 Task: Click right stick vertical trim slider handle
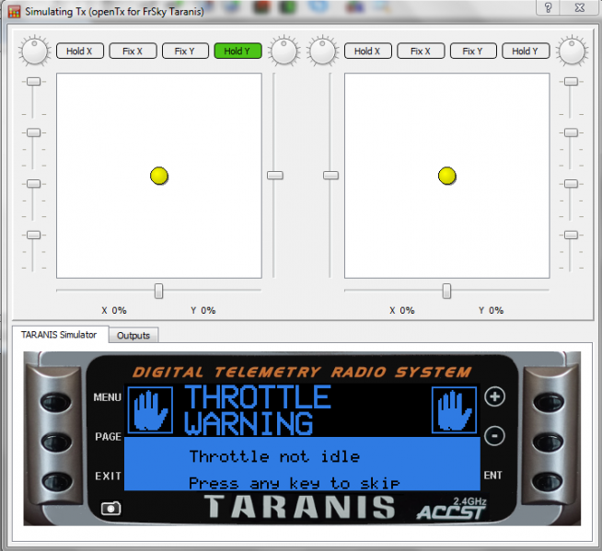point(330,176)
